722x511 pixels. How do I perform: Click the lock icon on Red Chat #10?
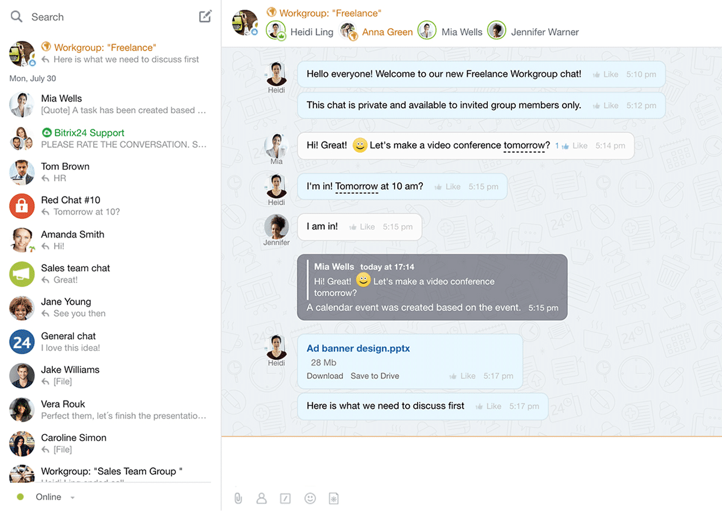click(x=22, y=206)
